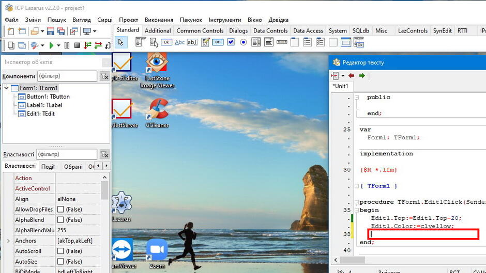This screenshot has width=486, height=273.
Task: Pick the TCheckBox component
Action: tap(231, 42)
